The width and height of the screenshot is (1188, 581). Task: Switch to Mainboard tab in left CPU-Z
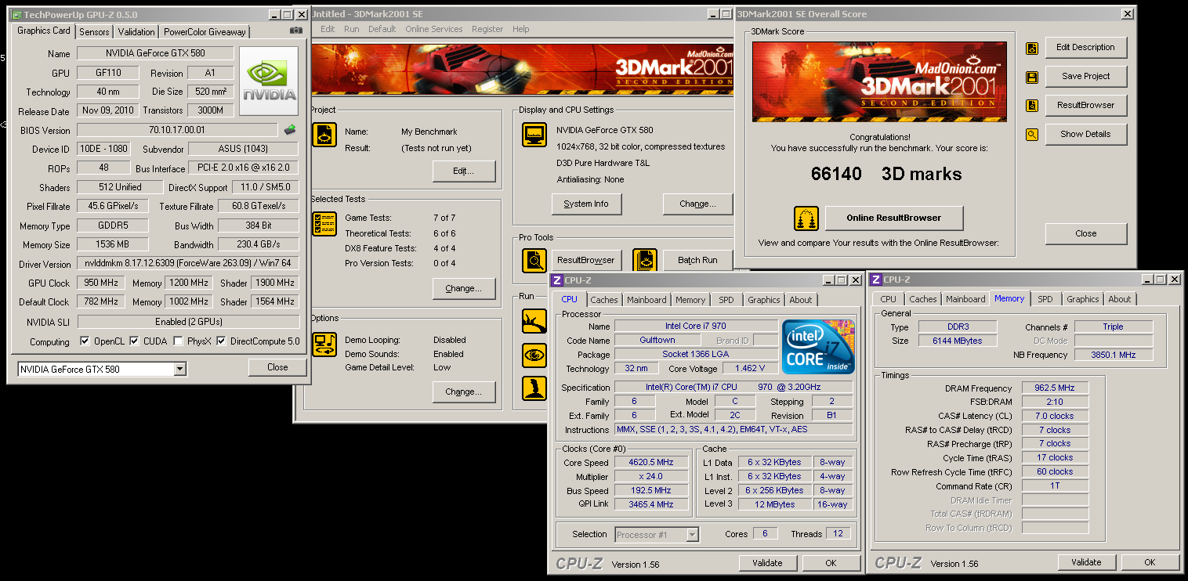coord(647,300)
